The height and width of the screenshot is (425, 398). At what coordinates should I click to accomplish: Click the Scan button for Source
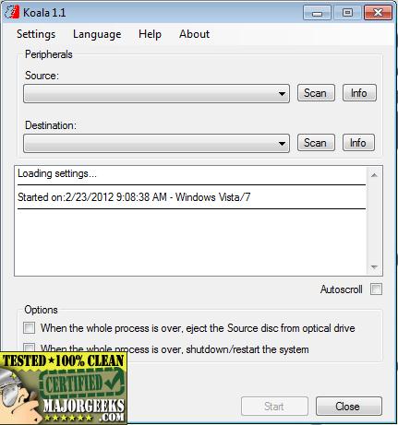click(x=316, y=93)
